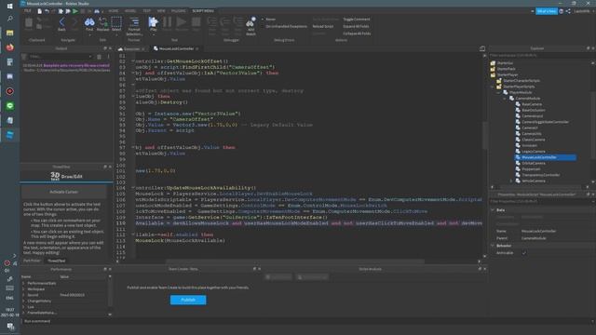596x335 pixels.
Task: Click the blue Publish button
Action: [x=188, y=300]
